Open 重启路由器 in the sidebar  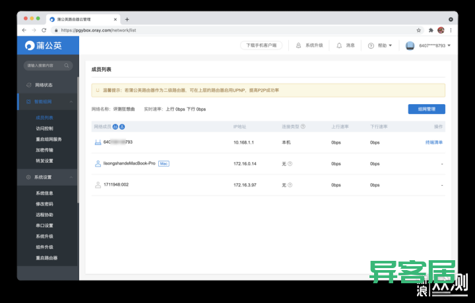[47, 258]
